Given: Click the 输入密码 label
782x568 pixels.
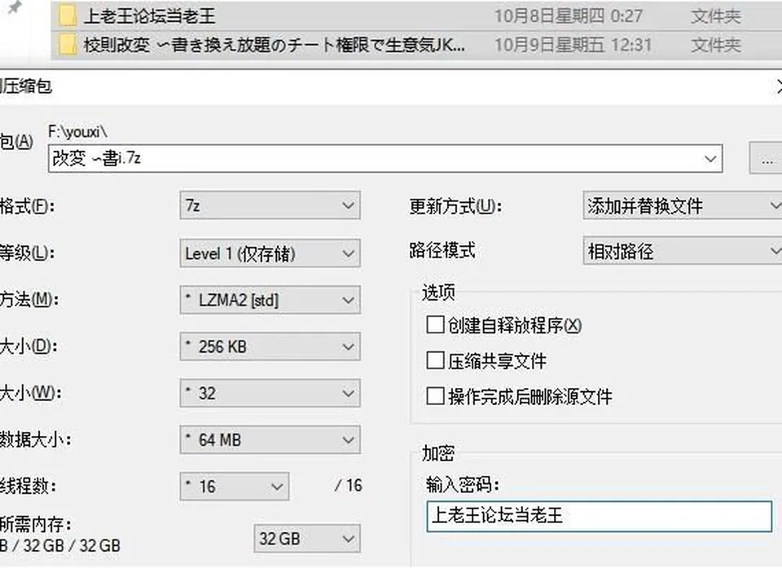Looking at the screenshot, I should (x=463, y=484).
